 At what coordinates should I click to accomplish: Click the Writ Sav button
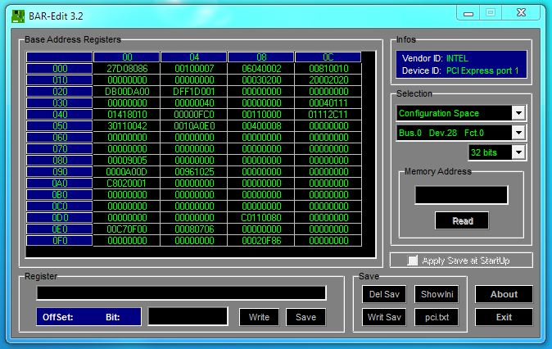point(384,317)
